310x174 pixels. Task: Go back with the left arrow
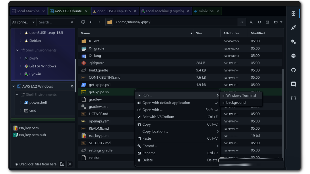[x=91, y=22]
